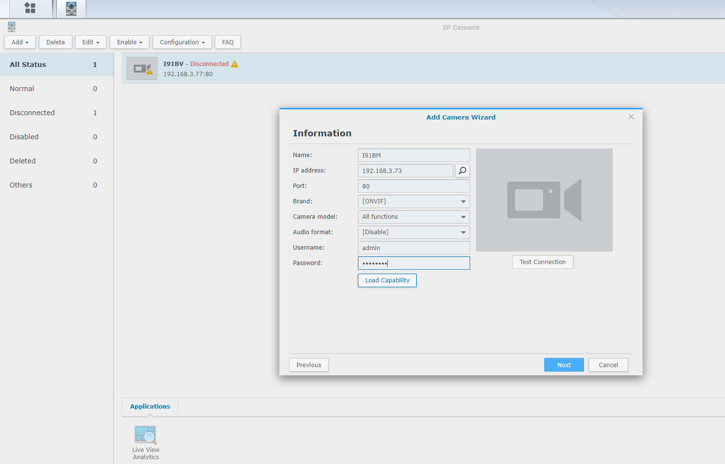This screenshot has width=725, height=464.
Task: Click the warning icon next to Disconnected
Action: [235, 64]
